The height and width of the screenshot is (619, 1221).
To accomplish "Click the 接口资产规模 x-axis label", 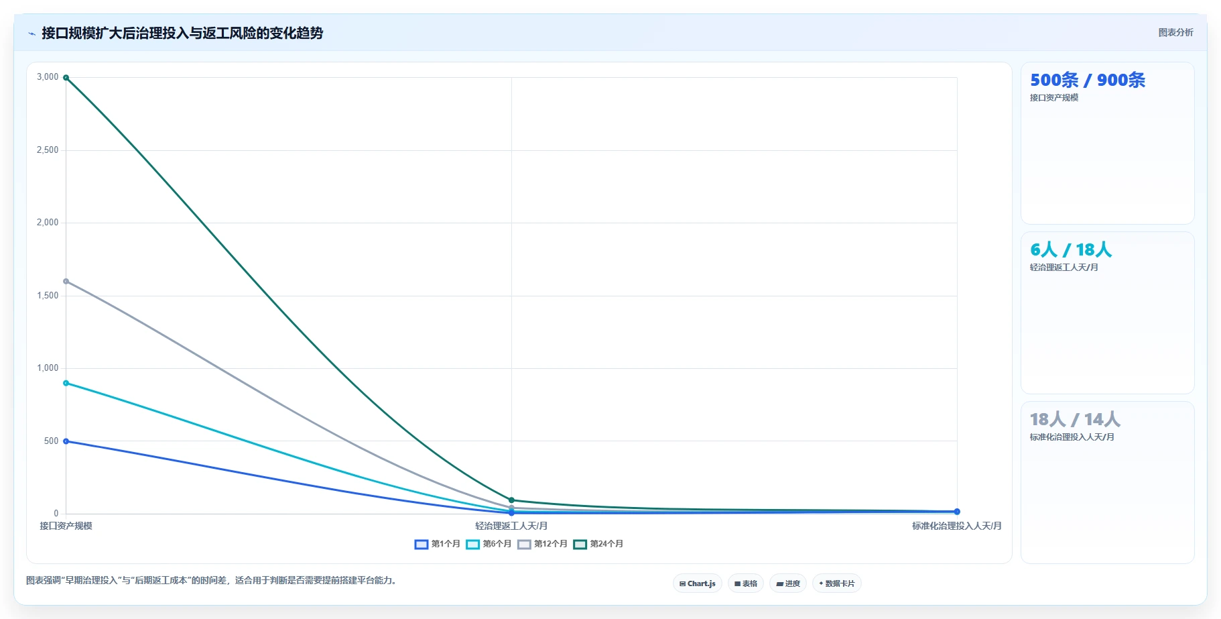I will (x=66, y=526).
